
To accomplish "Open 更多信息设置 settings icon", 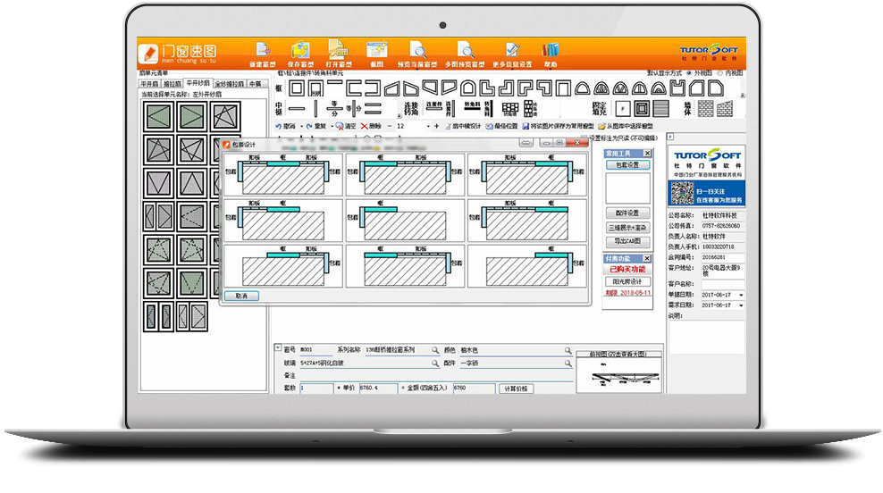I will (512, 50).
